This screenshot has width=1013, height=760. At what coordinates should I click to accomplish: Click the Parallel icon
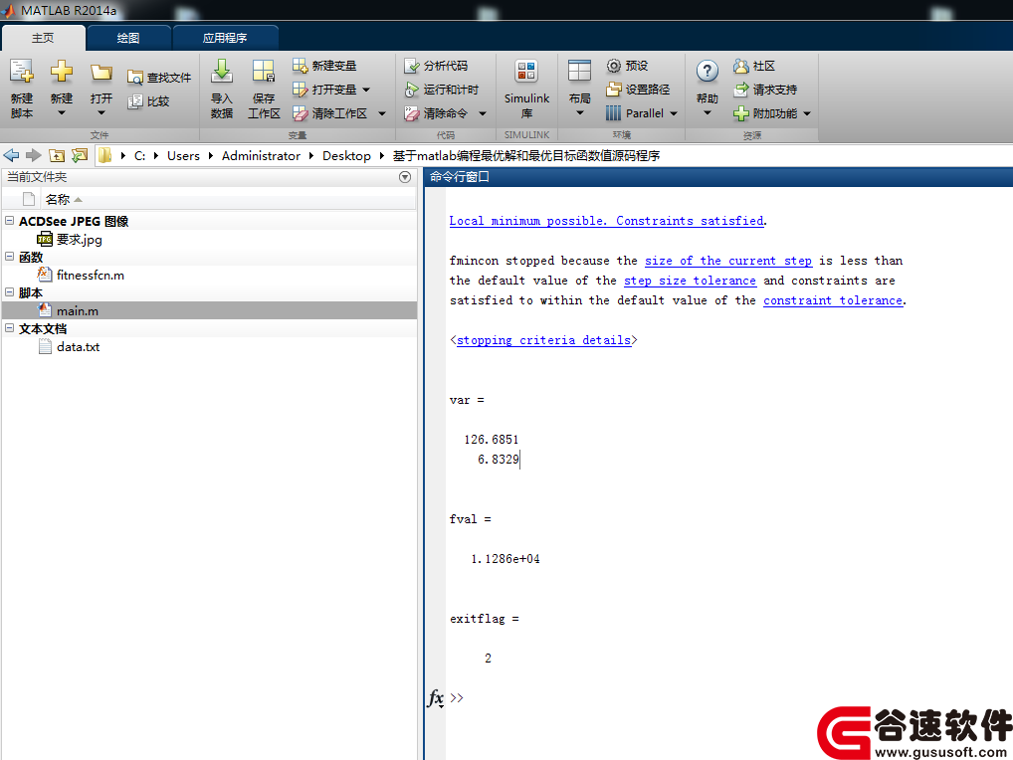pos(614,113)
